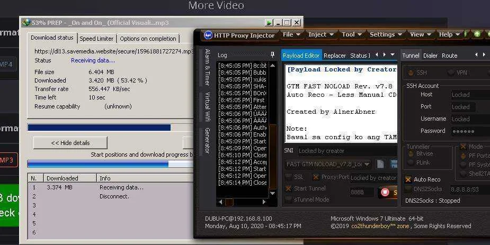Switch to the Payload Editor tab
The height and width of the screenshot is (245, 490).
click(x=301, y=56)
